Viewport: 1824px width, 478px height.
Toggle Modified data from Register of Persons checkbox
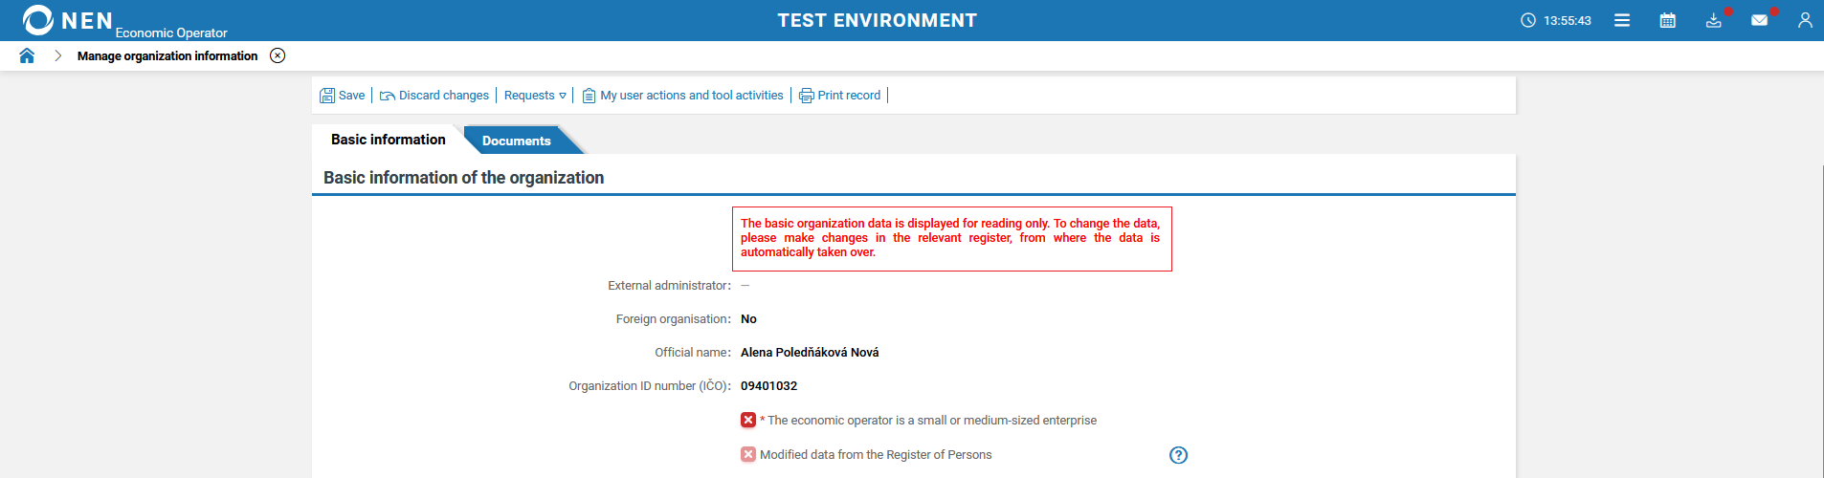point(748,454)
